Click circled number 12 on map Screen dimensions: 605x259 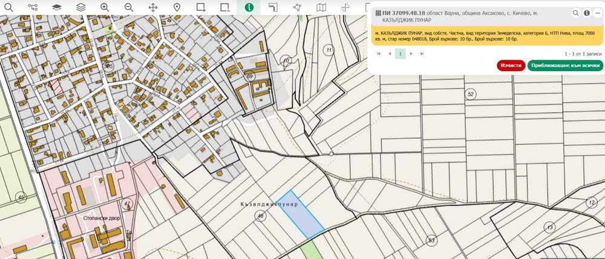coord(591,202)
